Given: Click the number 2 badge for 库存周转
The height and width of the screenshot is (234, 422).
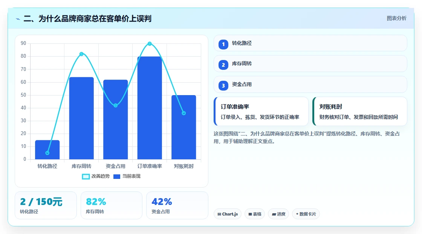Looking at the screenshot, I should 223,65.
